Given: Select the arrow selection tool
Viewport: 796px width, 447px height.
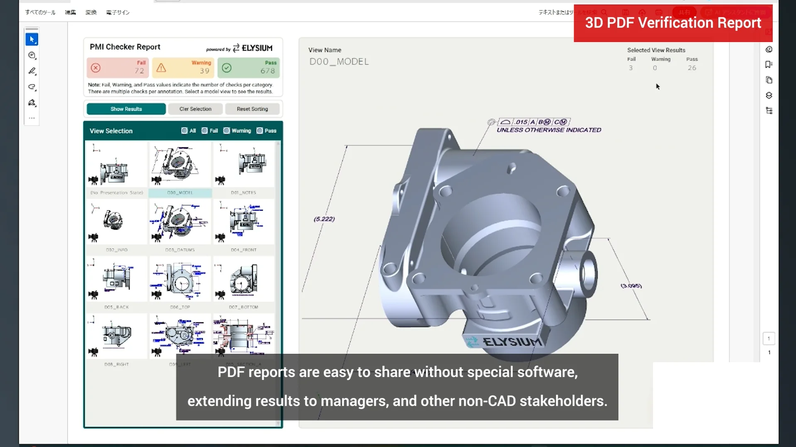Looking at the screenshot, I should coord(32,39).
